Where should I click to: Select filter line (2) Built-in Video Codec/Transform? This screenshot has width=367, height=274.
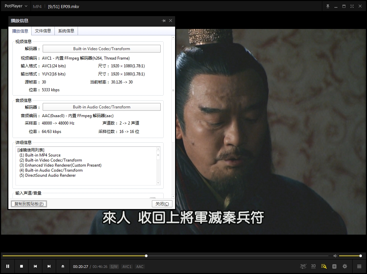51,160
